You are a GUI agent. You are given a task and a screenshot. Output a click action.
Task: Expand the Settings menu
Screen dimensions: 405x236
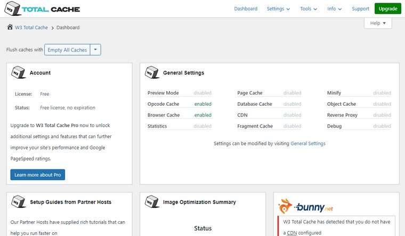(x=278, y=9)
